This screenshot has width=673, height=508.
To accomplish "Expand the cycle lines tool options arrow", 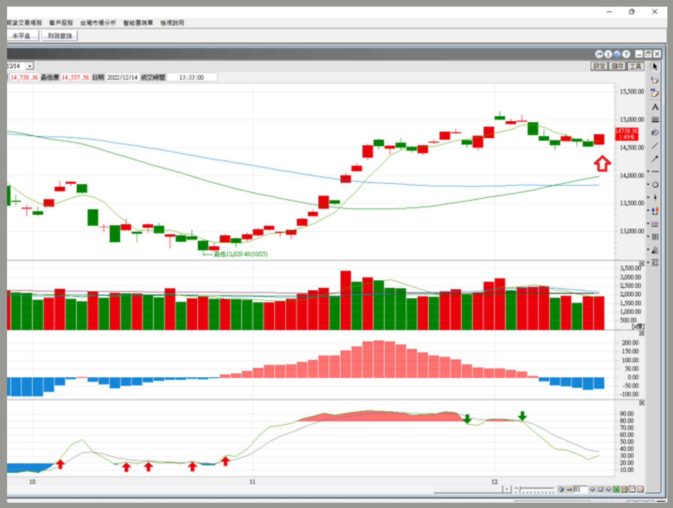I will click(x=648, y=237).
